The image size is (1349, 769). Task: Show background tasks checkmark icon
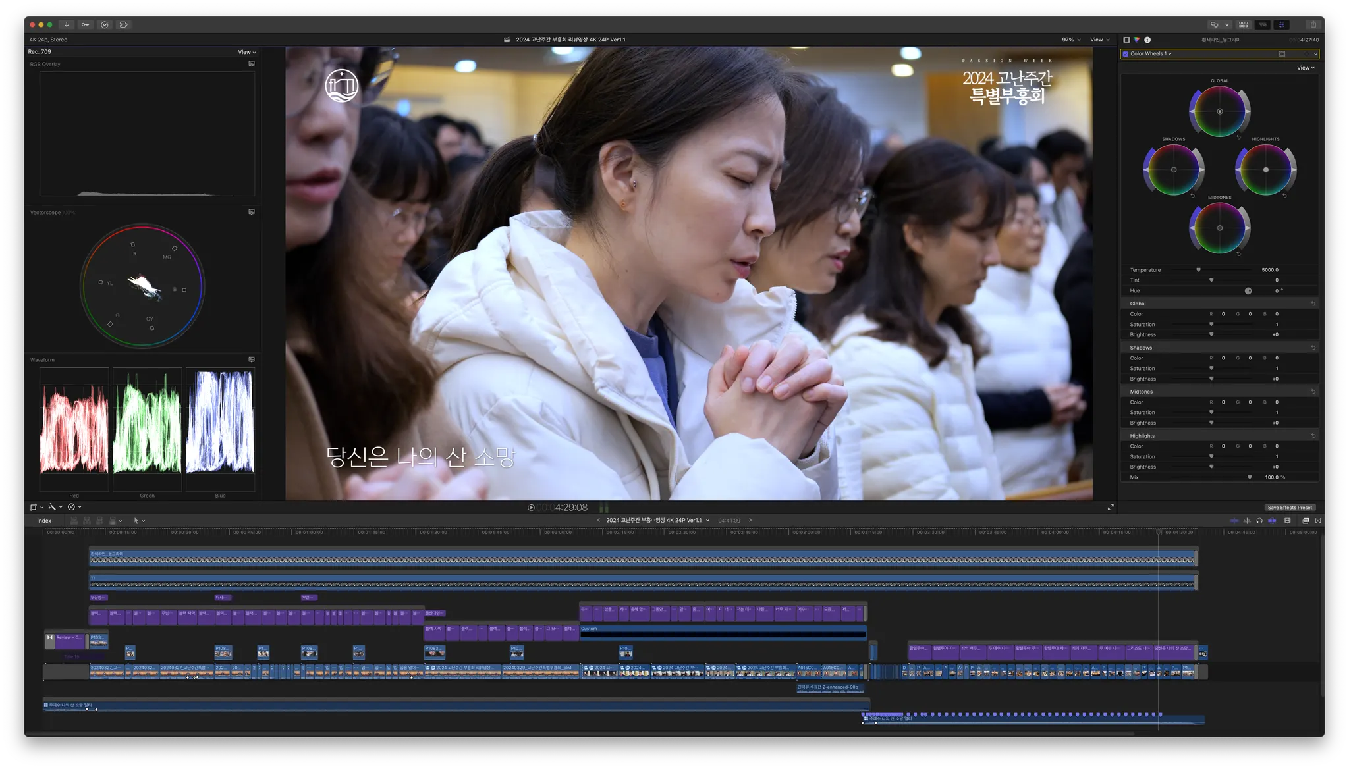click(104, 24)
